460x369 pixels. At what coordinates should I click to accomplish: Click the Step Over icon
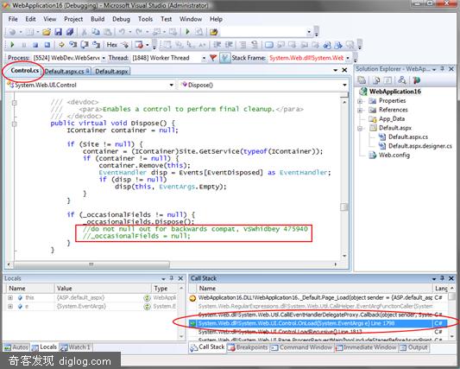(85, 45)
